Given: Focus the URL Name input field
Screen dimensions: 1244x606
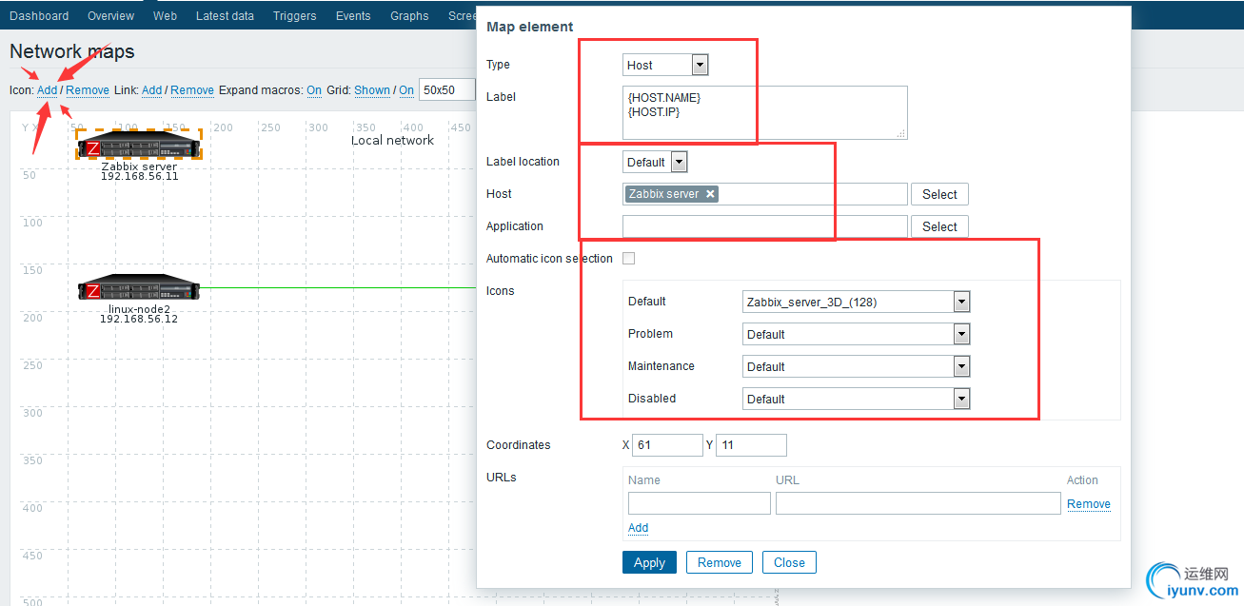Looking at the screenshot, I should click(x=700, y=503).
